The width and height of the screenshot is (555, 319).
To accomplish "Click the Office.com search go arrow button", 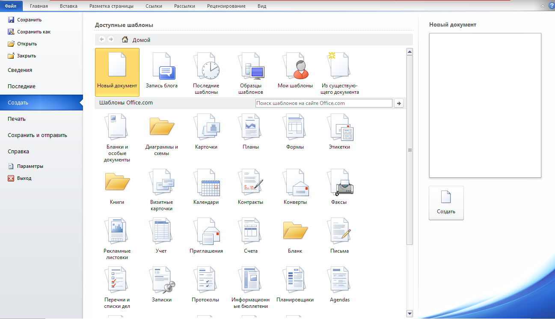I will coord(399,103).
